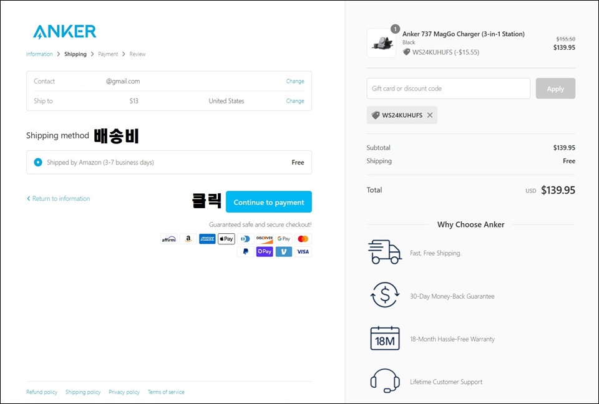This screenshot has width=599, height=404.
Task: Click the Mastercard icon
Action: (x=303, y=239)
